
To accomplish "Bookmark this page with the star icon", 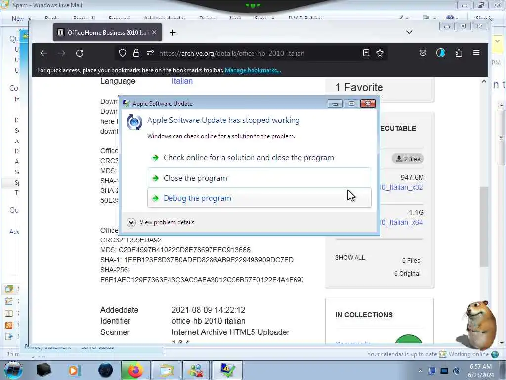I will [380, 53].
